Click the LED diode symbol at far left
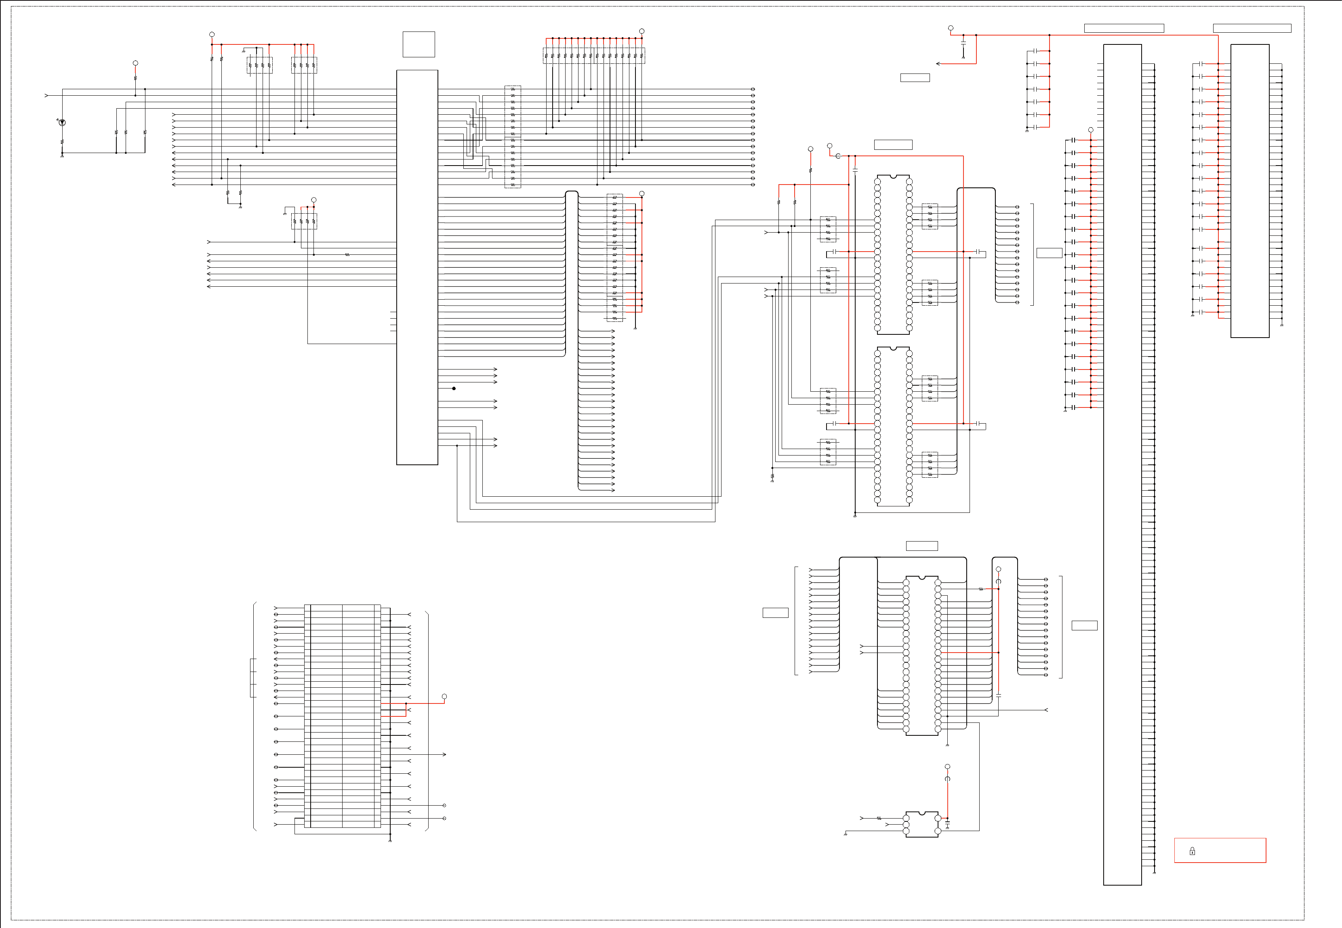 point(62,123)
